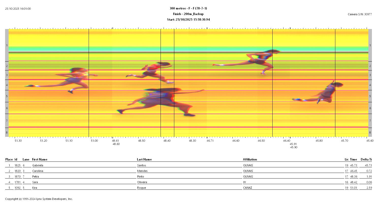Click the JV affiliation for Sara
The image size is (377, 206).
tap(245, 182)
